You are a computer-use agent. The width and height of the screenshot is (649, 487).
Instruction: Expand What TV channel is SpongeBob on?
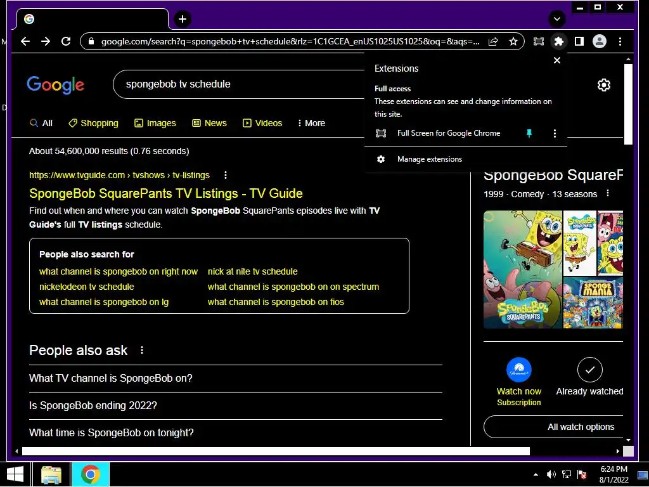(236, 378)
